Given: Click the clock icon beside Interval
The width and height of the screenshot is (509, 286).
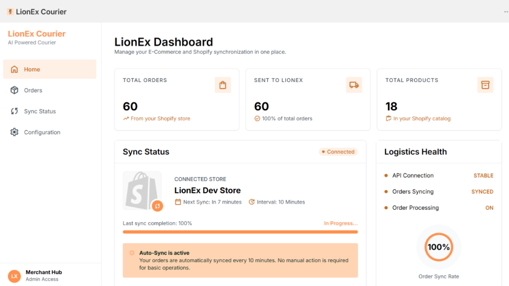Looking at the screenshot, I should coord(252,202).
